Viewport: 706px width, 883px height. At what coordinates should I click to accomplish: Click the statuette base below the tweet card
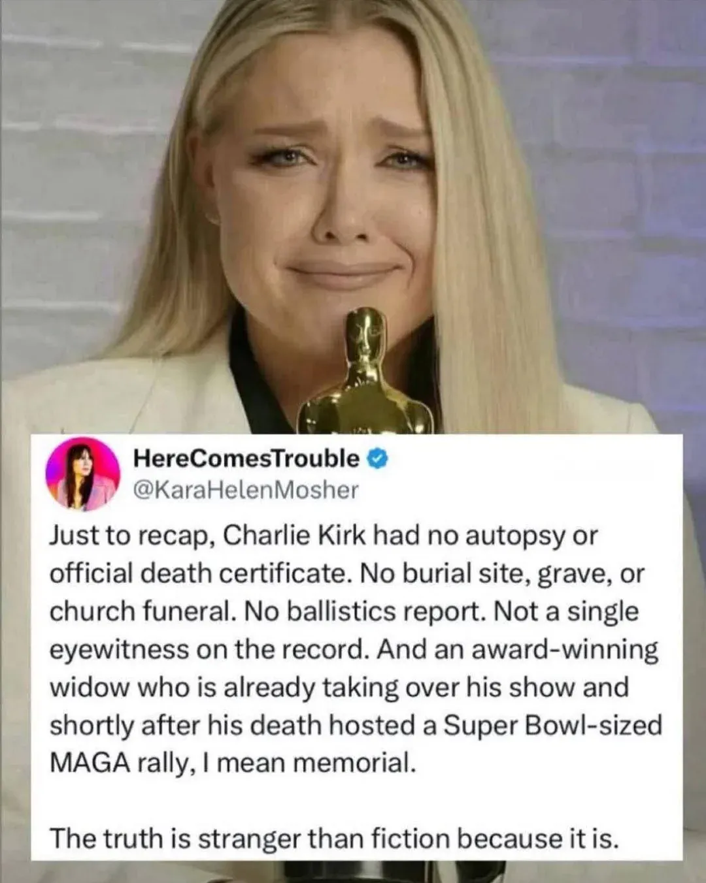pyautogui.click(x=354, y=872)
